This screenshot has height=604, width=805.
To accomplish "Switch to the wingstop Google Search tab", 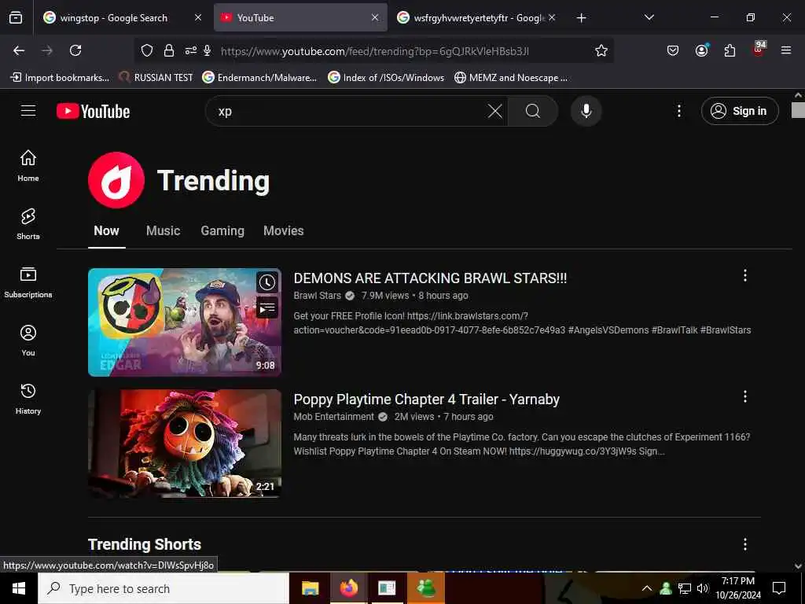I will point(113,17).
